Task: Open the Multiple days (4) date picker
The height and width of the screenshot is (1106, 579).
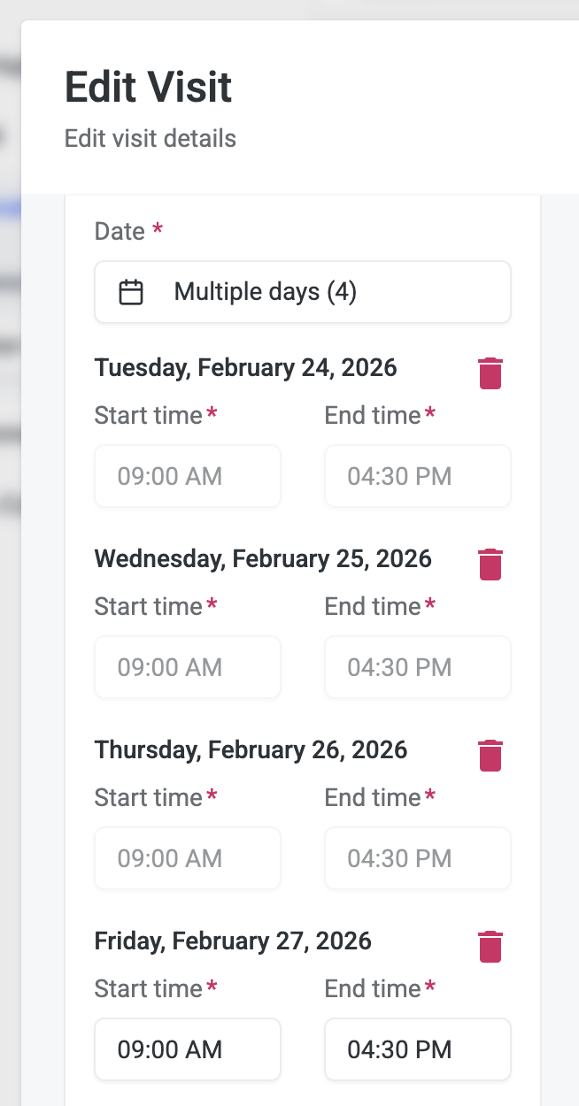Action: [302, 292]
